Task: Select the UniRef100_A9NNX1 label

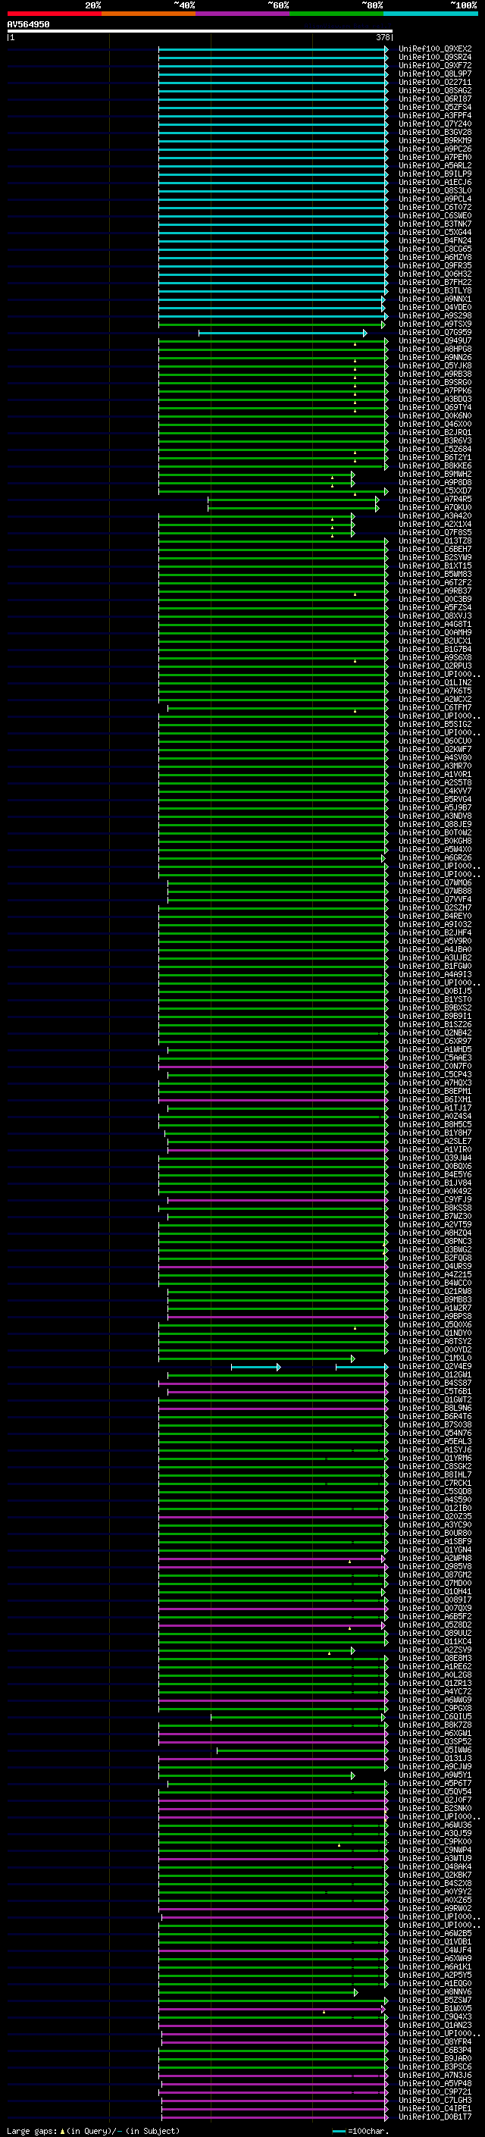Action: pos(435,299)
